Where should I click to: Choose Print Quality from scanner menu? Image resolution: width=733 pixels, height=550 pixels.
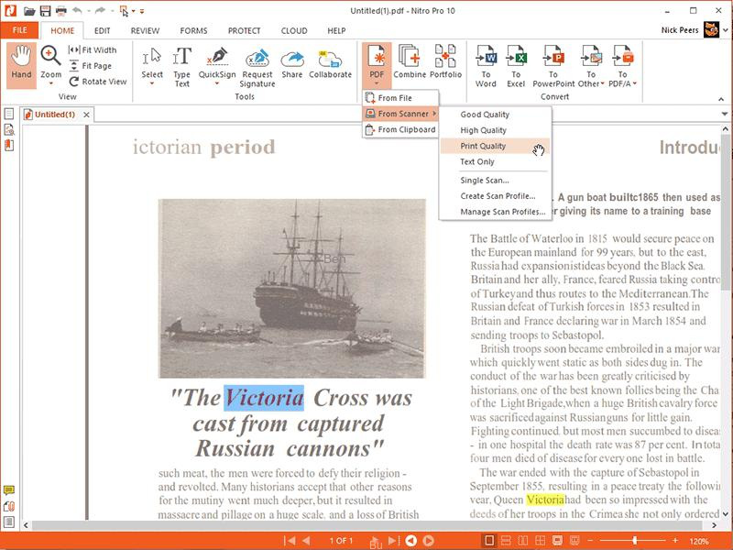[483, 147]
